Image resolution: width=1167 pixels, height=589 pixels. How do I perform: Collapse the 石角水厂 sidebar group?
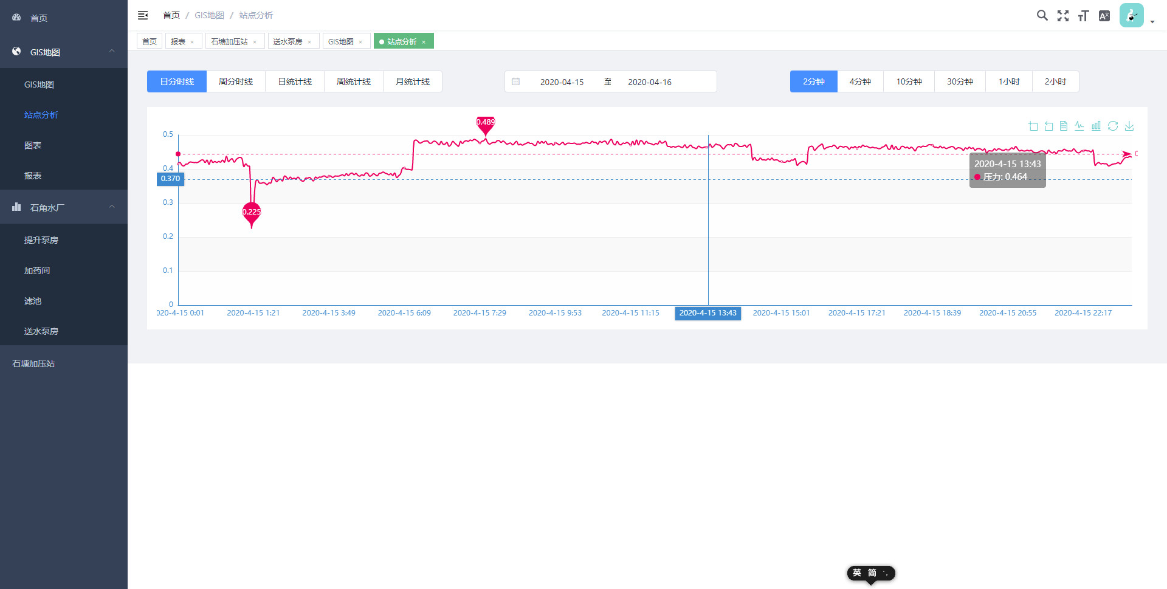pyautogui.click(x=112, y=207)
